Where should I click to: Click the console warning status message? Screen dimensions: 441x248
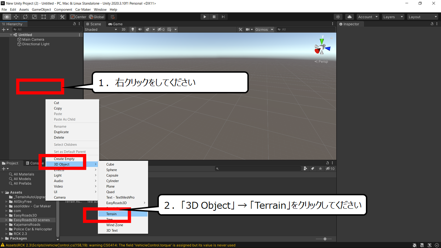121,245
